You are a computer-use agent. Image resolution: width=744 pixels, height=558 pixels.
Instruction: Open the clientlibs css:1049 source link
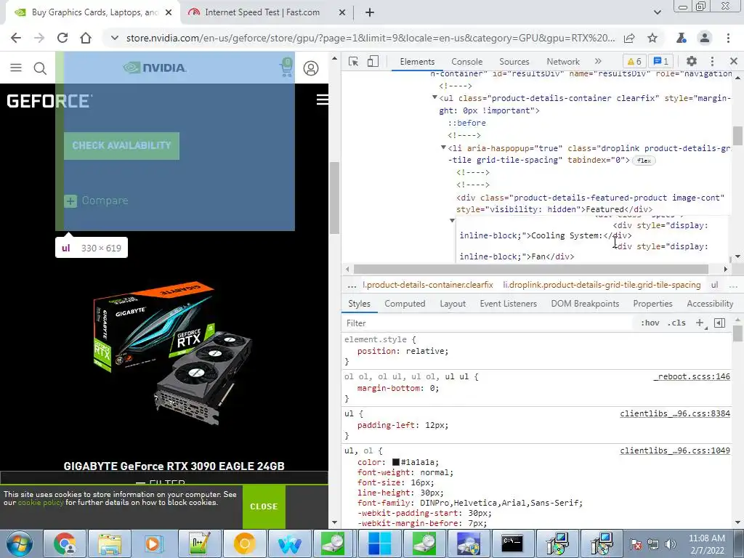coord(675,450)
